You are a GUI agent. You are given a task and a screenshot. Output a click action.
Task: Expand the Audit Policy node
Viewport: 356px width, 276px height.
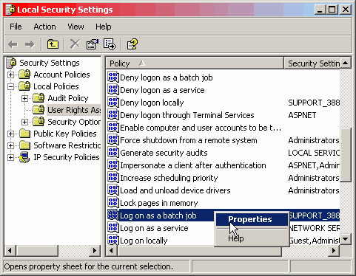coord(24,98)
